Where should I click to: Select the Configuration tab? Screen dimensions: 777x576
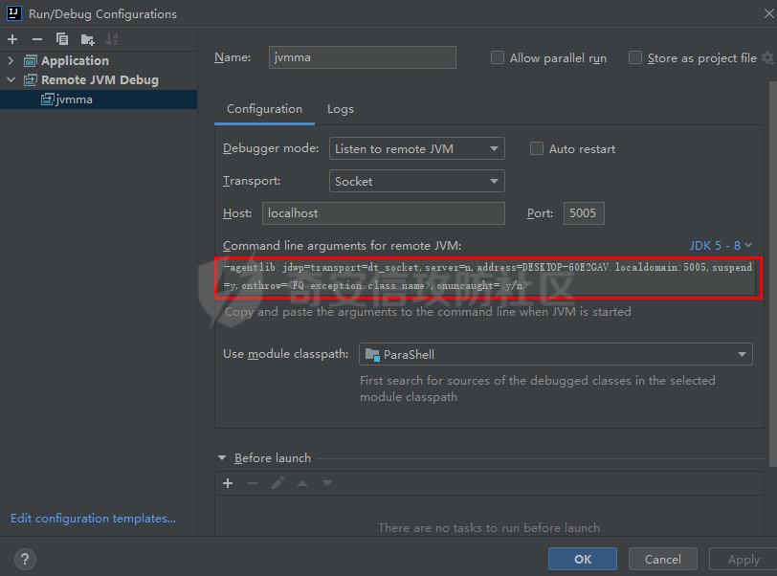click(x=264, y=109)
